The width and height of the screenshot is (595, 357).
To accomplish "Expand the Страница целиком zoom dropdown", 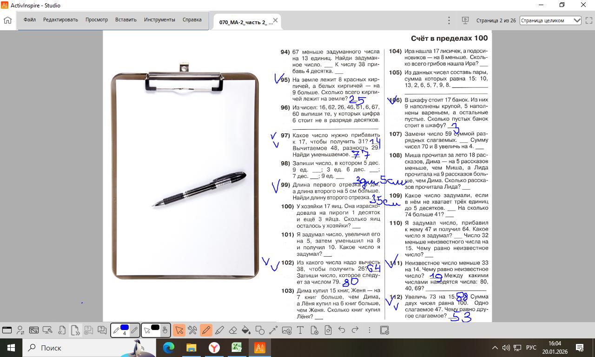I will tap(551, 20).
